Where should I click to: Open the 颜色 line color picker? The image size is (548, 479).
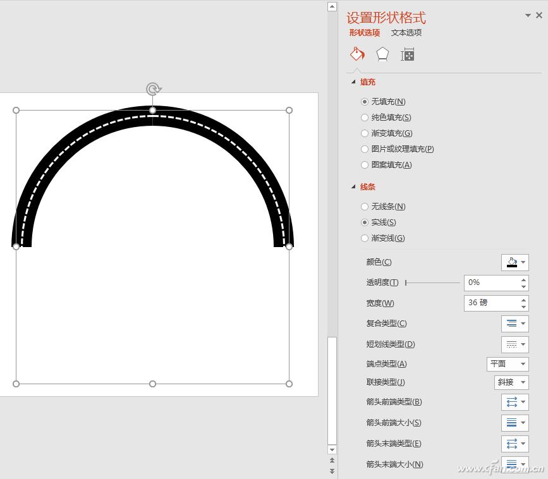coord(515,262)
